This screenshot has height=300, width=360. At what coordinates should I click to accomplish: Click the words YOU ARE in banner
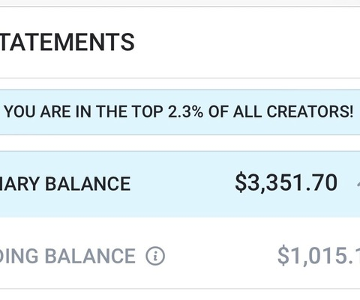point(37,111)
